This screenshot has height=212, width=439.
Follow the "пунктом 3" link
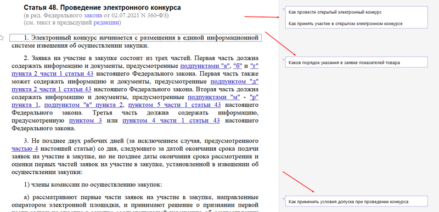86,121
